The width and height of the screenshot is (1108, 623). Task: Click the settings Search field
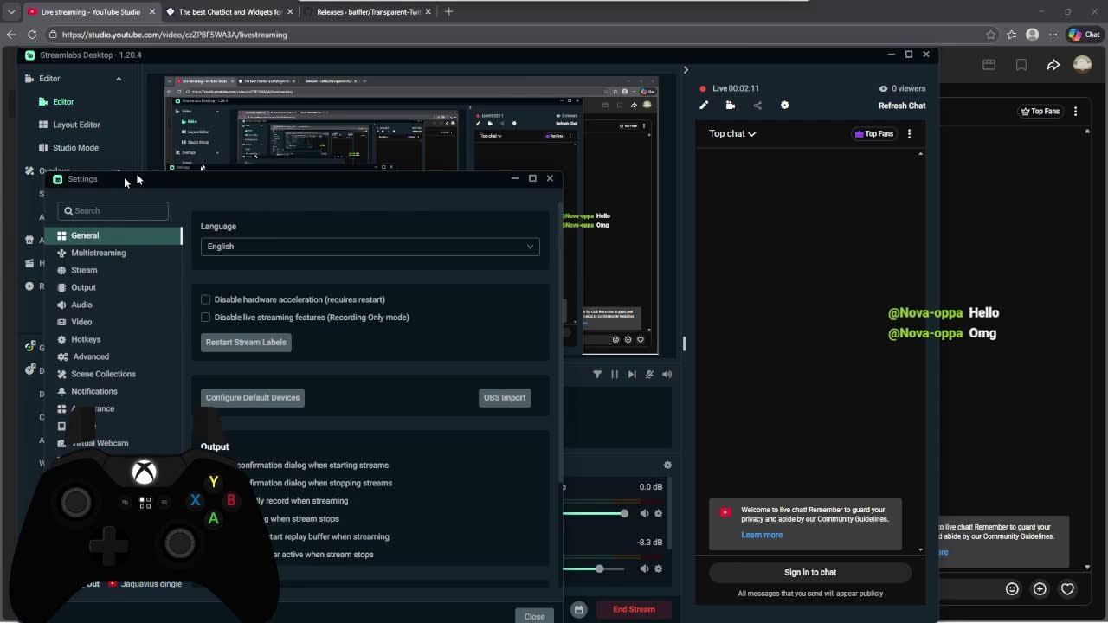[x=113, y=211]
